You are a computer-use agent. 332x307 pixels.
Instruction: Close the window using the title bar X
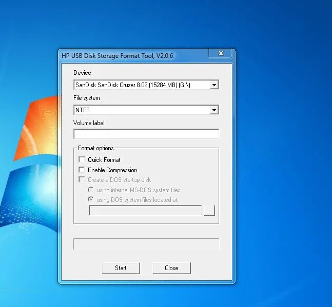pos(221,53)
